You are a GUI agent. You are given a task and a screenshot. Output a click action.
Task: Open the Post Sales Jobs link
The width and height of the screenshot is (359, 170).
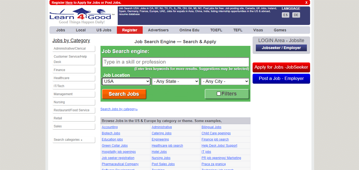point(163,164)
